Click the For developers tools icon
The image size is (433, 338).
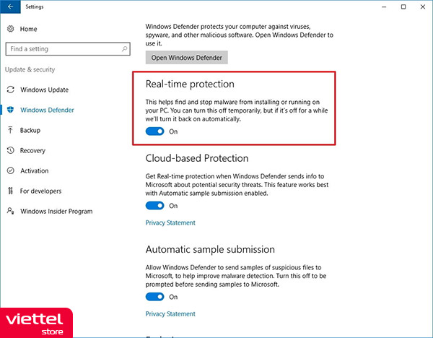11,191
